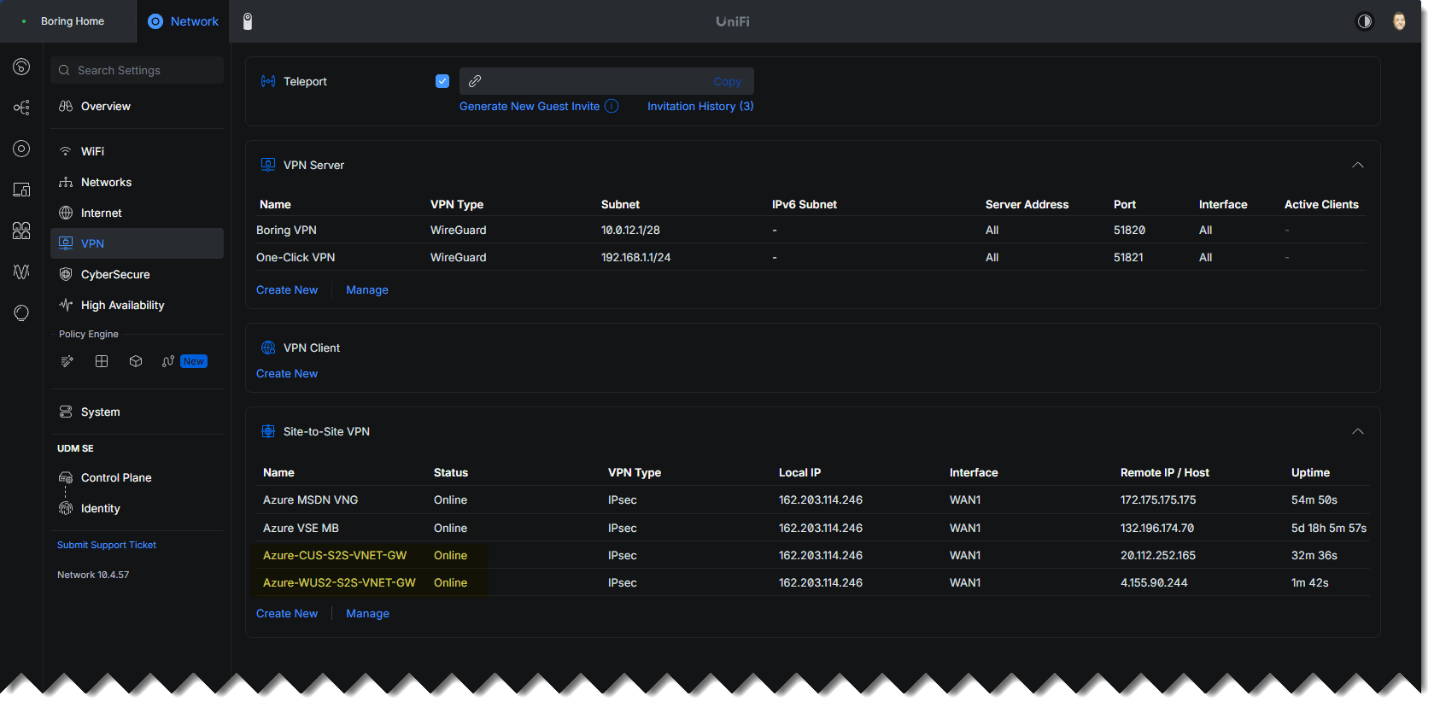Click the subnet 10.0.12.1/28 cell
Viewport: 1434px width, 707px height.
click(630, 230)
